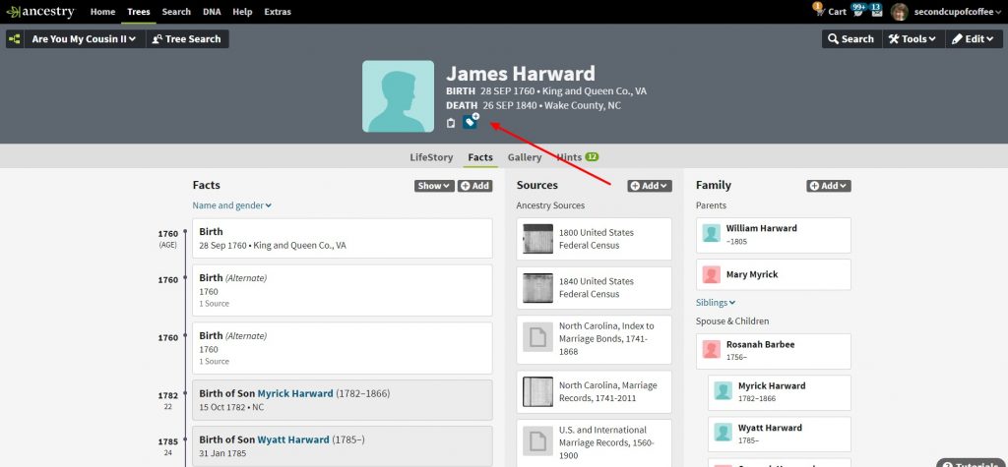
Task: Switch to the Gallery tab
Action: coord(525,157)
